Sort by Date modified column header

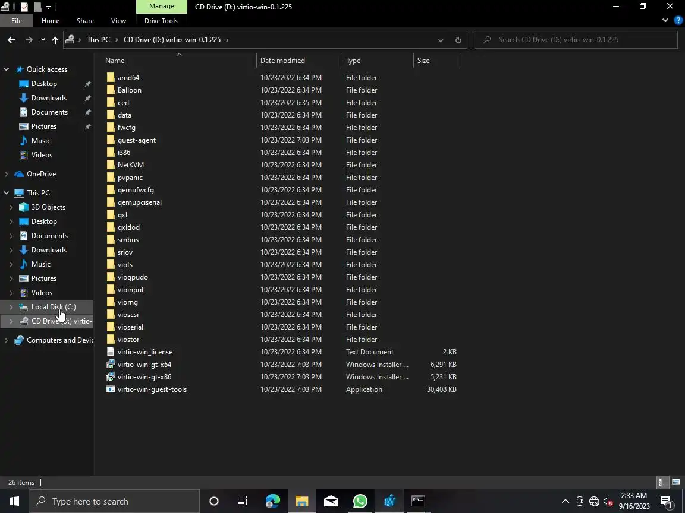pos(282,61)
